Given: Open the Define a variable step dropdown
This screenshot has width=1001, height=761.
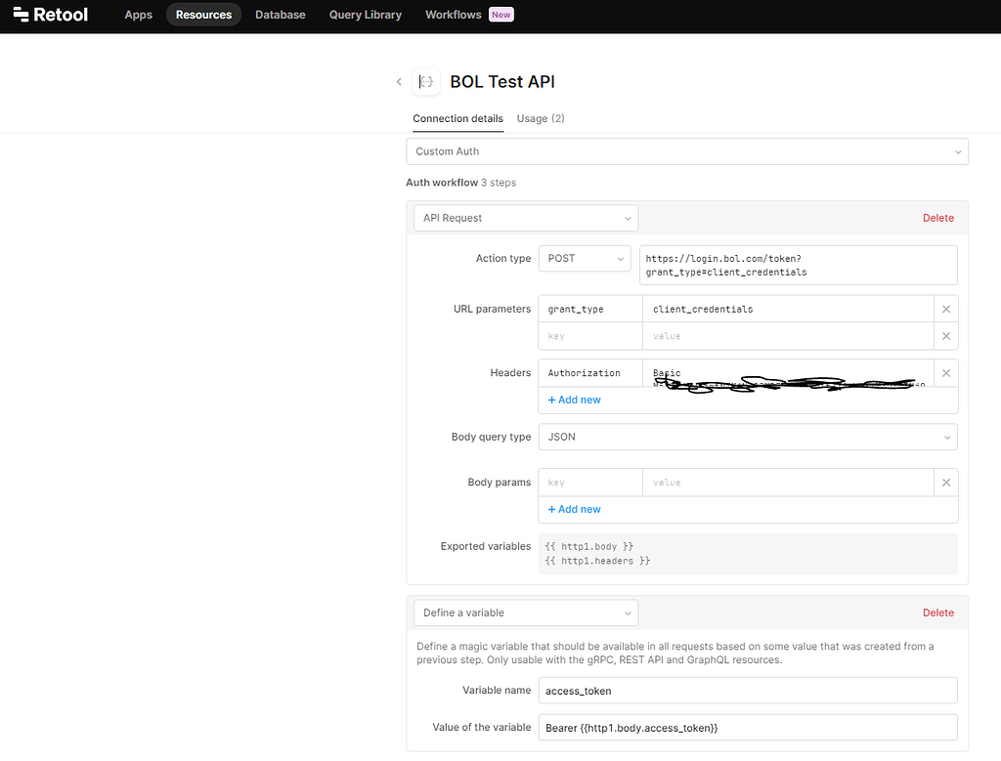Looking at the screenshot, I should pos(525,613).
